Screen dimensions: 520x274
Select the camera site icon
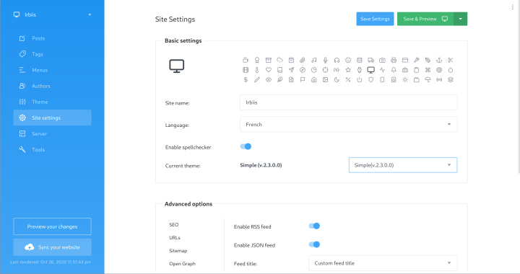pyautogui.click(x=382, y=61)
